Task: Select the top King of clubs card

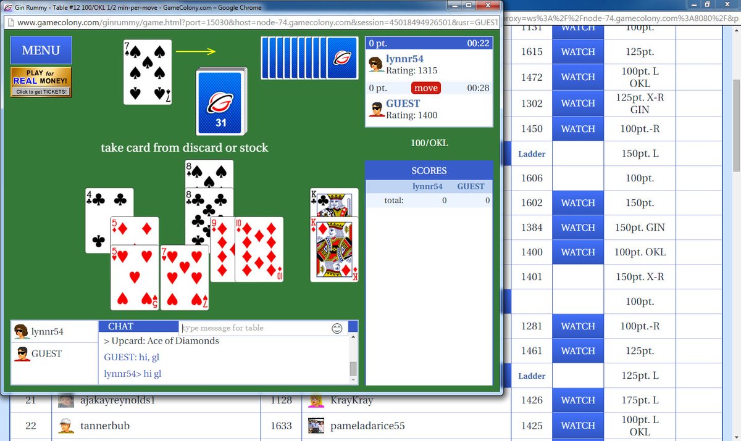Action: (334, 202)
